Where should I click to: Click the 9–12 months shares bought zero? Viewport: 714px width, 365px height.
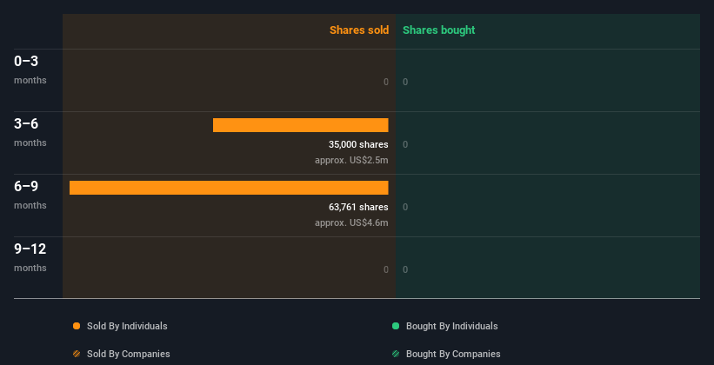405,269
